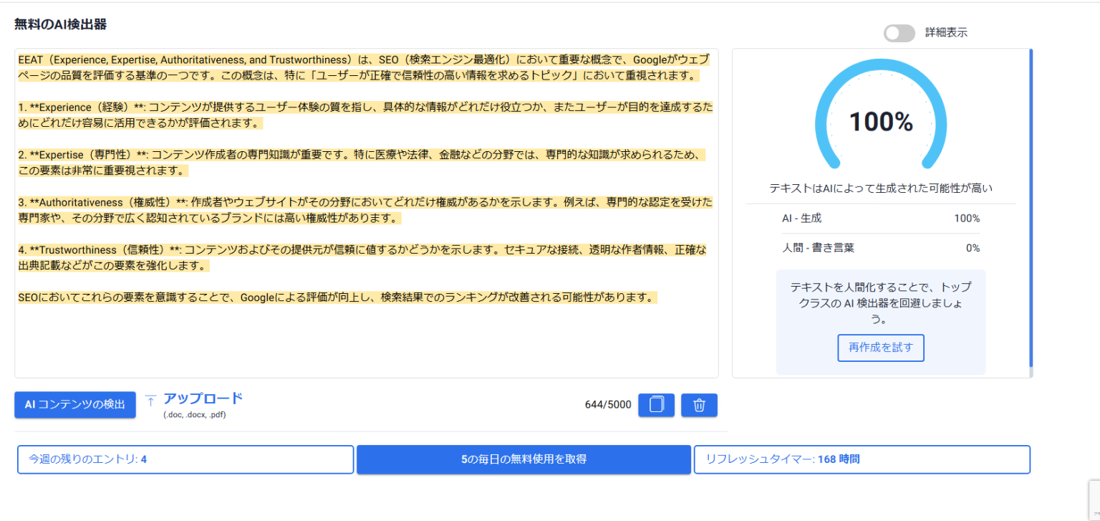Click the AI コンテンツの検出 button

(74, 404)
